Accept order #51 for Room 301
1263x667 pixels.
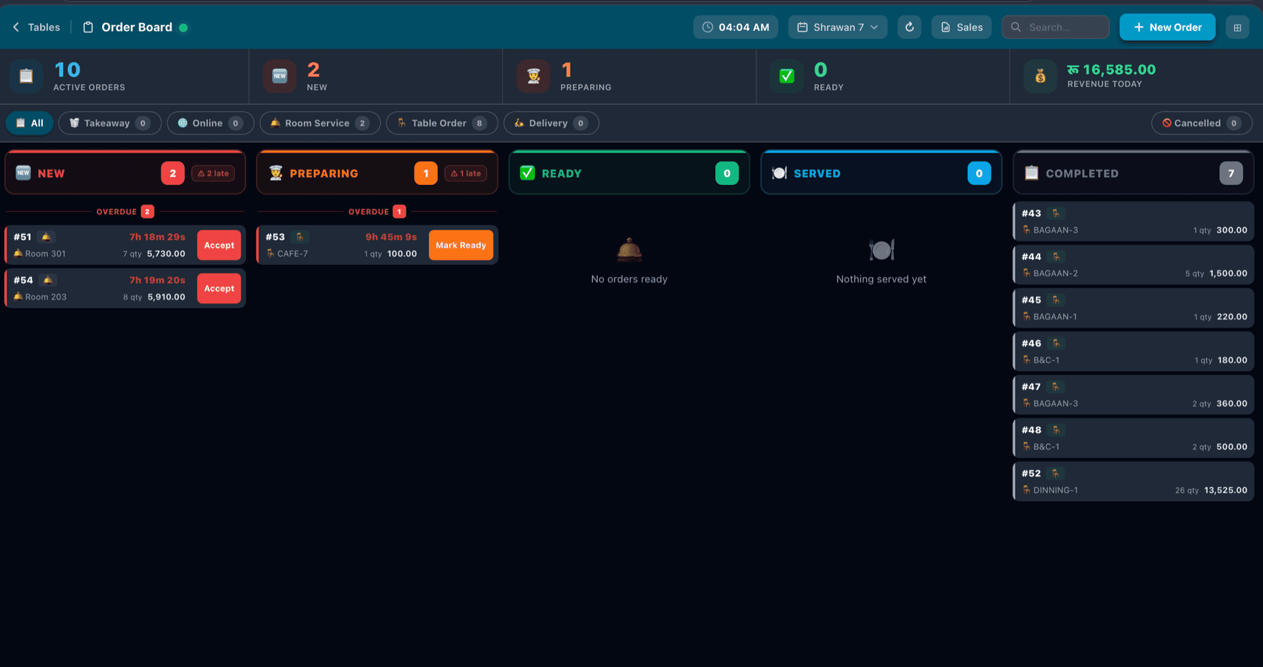click(219, 245)
